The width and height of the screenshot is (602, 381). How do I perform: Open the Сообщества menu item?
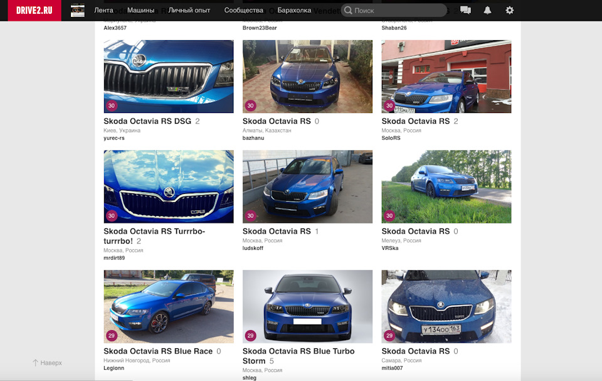tap(243, 11)
